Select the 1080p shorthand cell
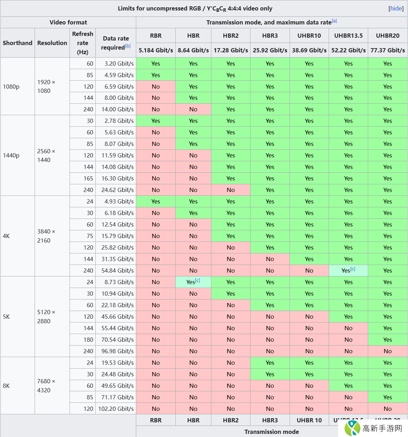 [11, 87]
